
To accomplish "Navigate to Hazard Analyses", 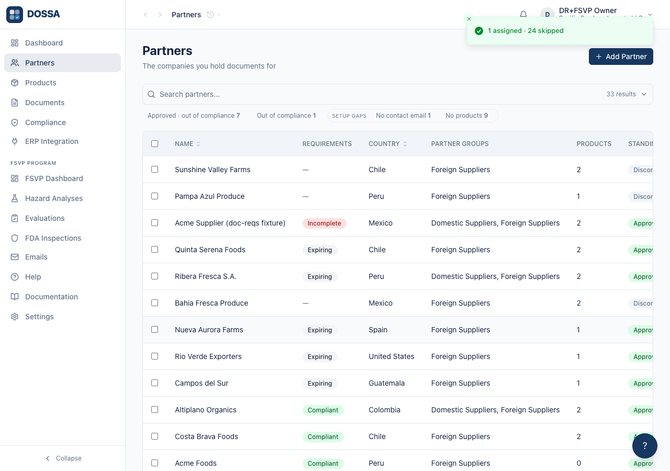I will point(62,198).
